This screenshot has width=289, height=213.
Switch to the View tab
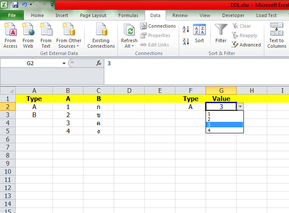205,15
